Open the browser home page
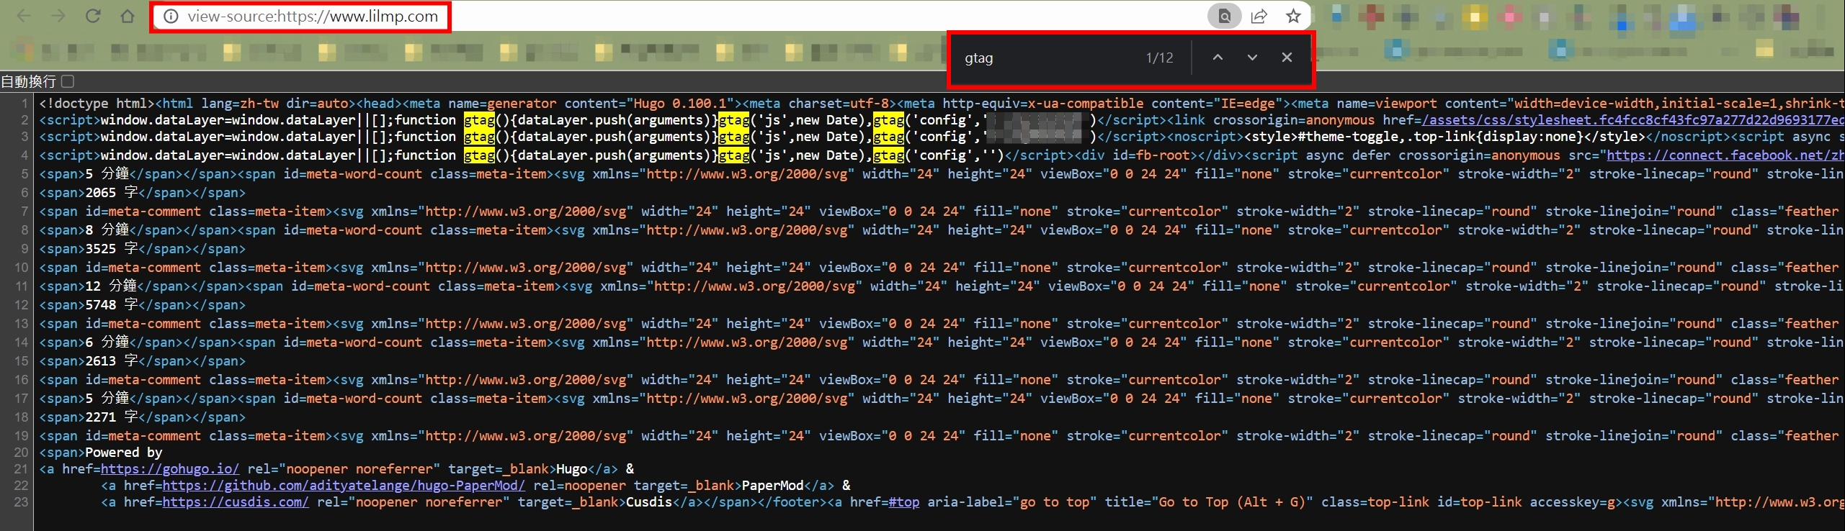The height and width of the screenshot is (531, 1845). [128, 16]
